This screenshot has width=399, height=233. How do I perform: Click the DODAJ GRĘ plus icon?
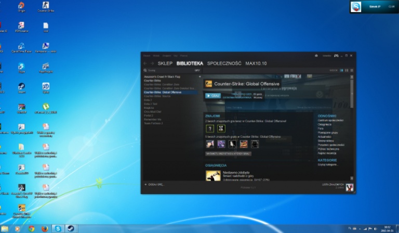click(145, 185)
